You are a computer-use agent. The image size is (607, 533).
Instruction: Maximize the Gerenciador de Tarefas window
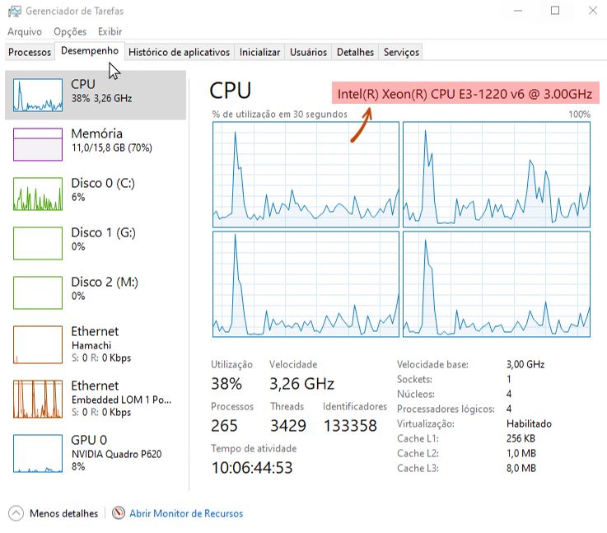[x=555, y=11]
